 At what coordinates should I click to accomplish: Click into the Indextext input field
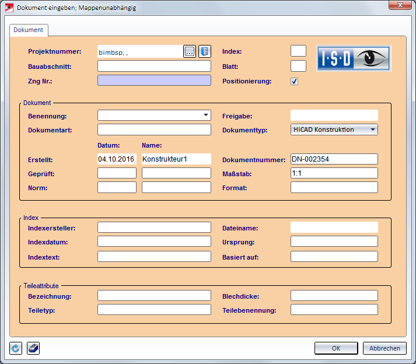click(154, 257)
